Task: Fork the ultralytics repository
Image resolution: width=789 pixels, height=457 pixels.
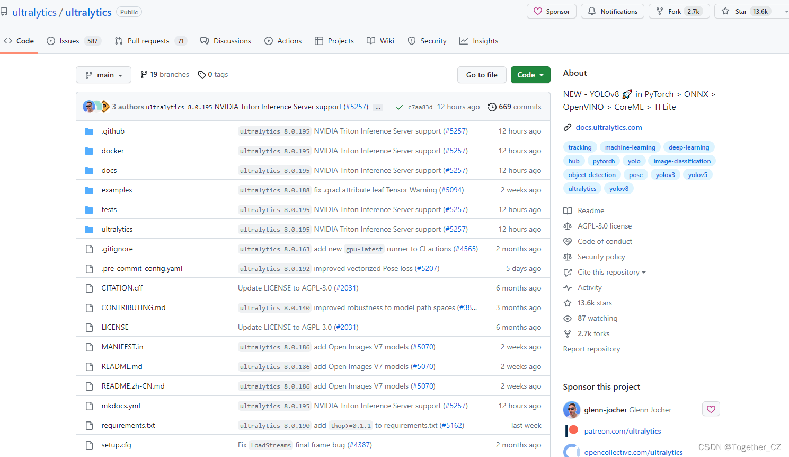Action: pyautogui.click(x=679, y=11)
